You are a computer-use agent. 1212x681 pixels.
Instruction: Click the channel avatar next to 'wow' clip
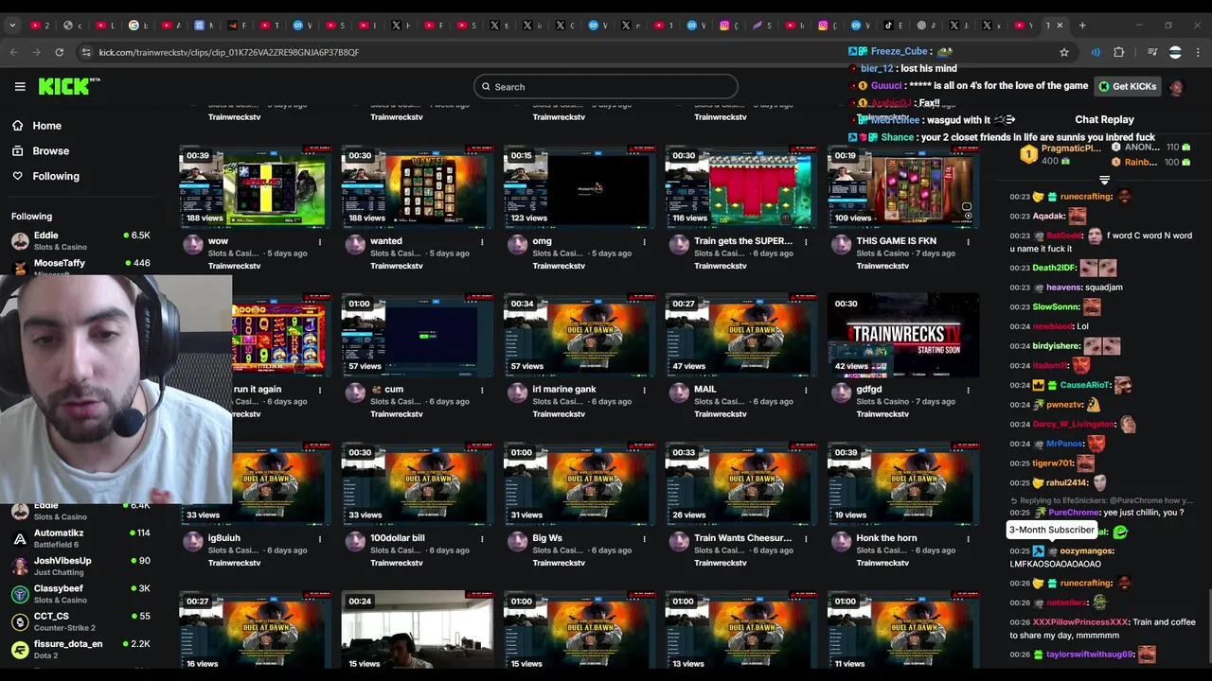(x=193, y=244)
